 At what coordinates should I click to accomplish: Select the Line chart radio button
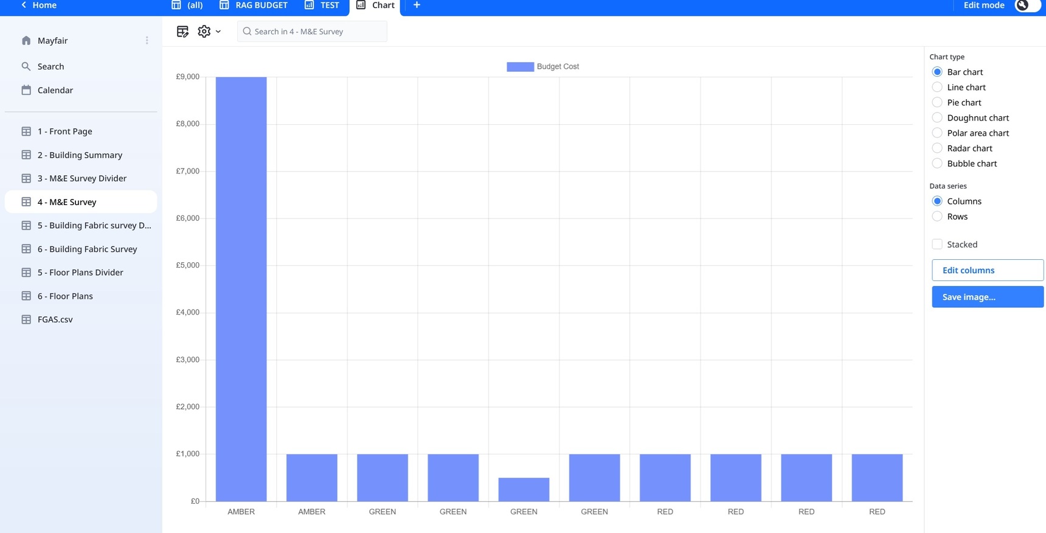point(937,87)
